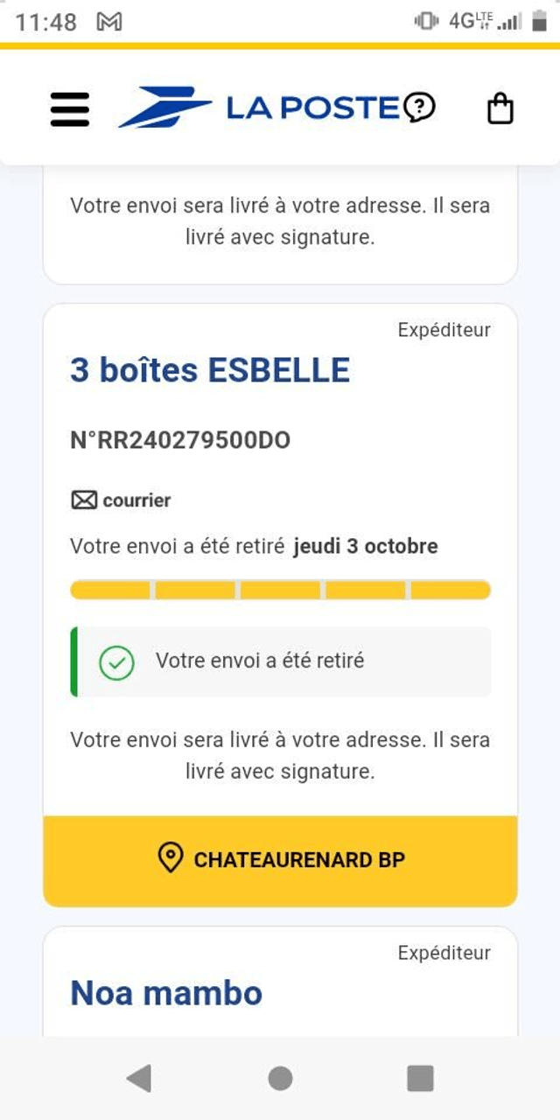The height and width of the screenshot is (1120, 560).
Task: Open the help chat bubble icon
Action: coord(420,108)
